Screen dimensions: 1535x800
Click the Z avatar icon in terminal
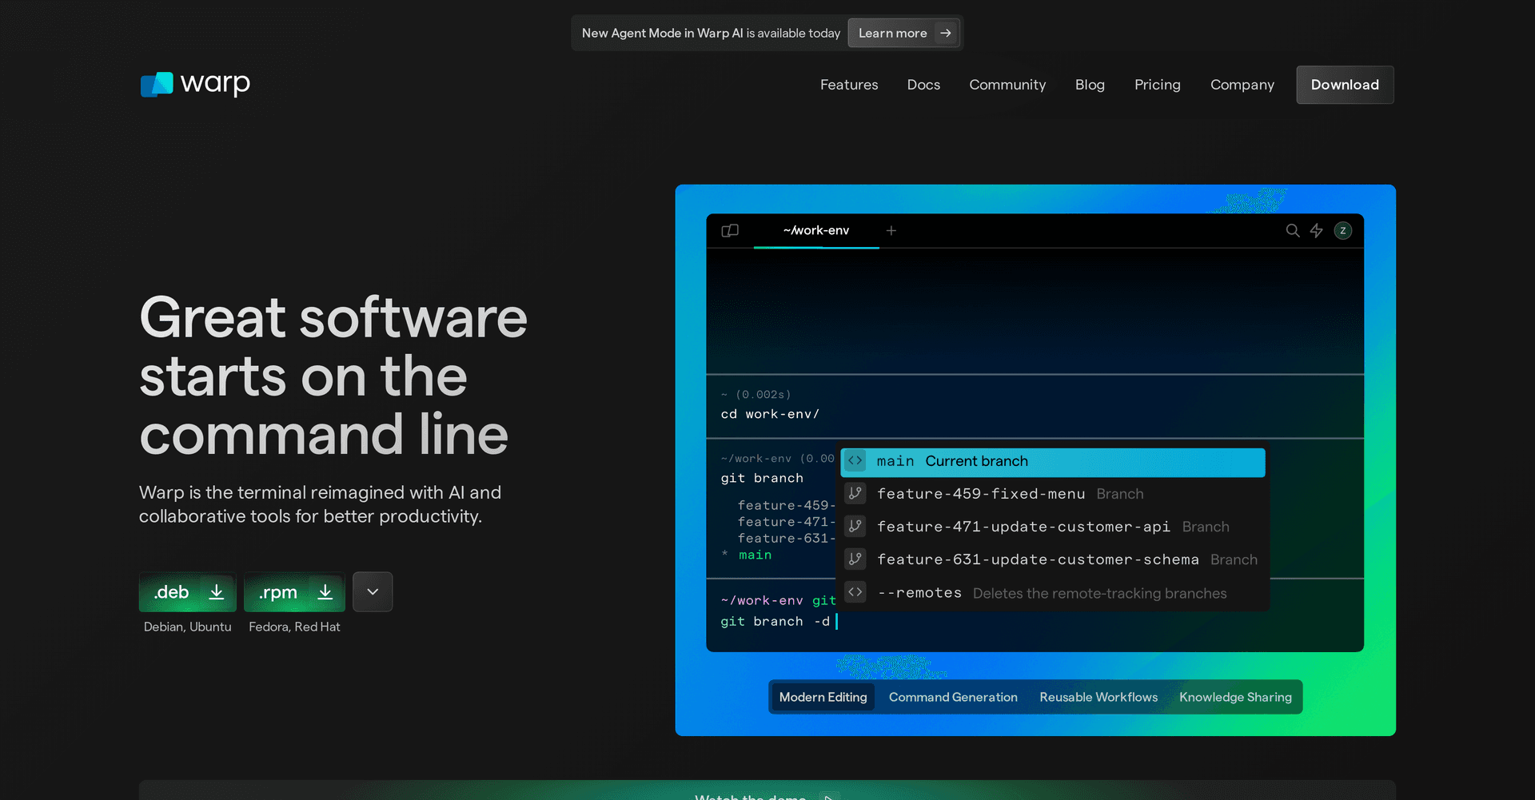tap(1343, 231)
